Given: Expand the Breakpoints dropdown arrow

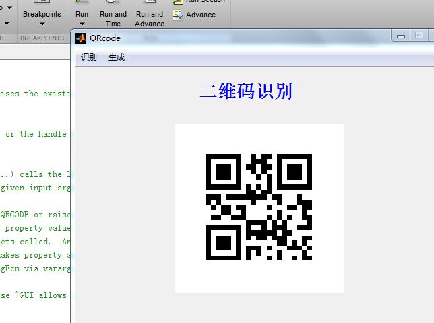Looking at the screenshot, I should point(42,24).
